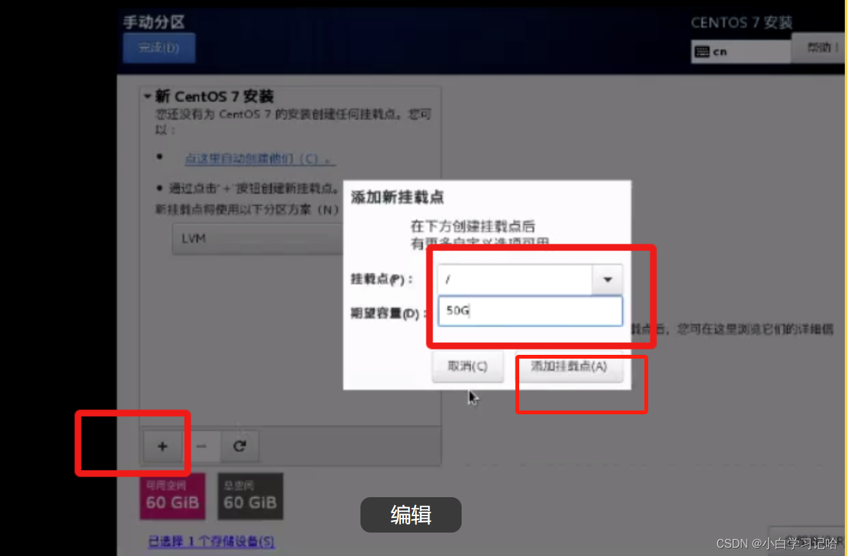This screenshot has width=848, height=556.
Task: Click the 已选择 1 个存储设备(S) link
Action: (x=212, y=541)
